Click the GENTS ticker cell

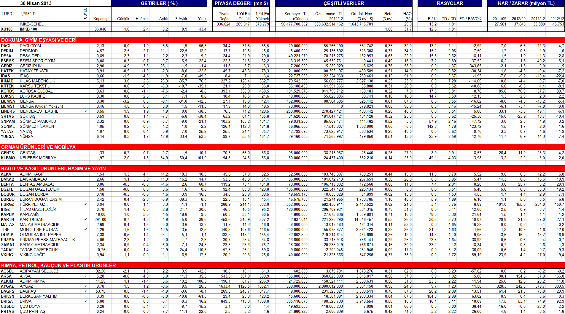pos(7,153)
